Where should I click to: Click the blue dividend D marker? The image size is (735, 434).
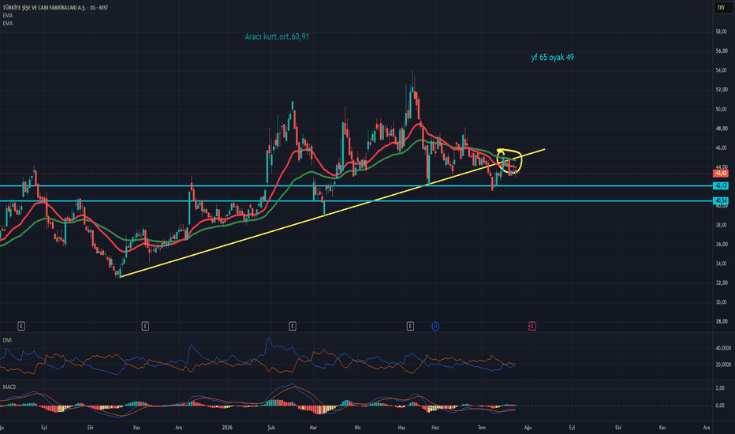(x=435, y=326)
